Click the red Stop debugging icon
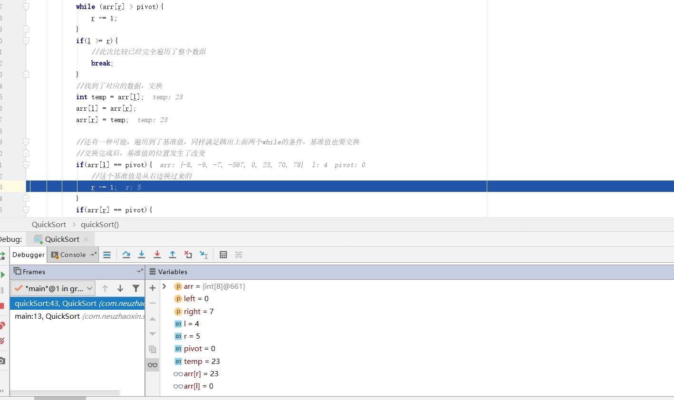 pos(2,306)
